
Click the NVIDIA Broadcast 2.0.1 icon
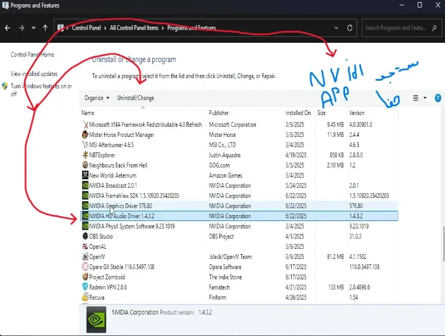point(85,186)
